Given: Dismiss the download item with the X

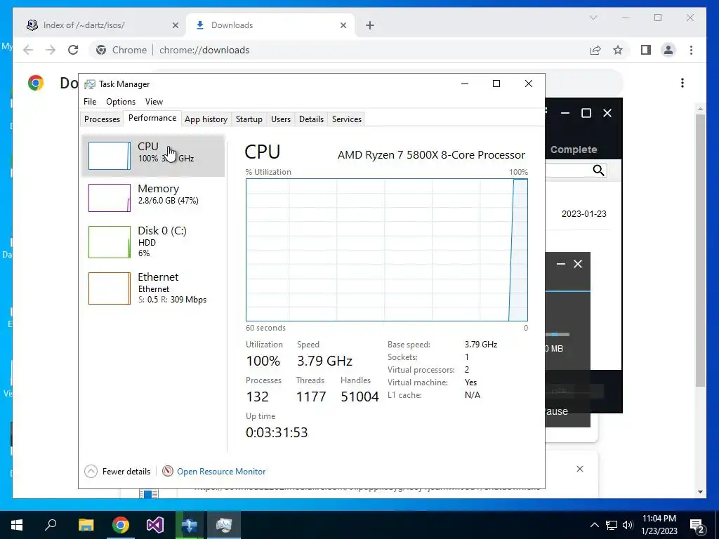Looking at the screenshot, I should [579, 469].
